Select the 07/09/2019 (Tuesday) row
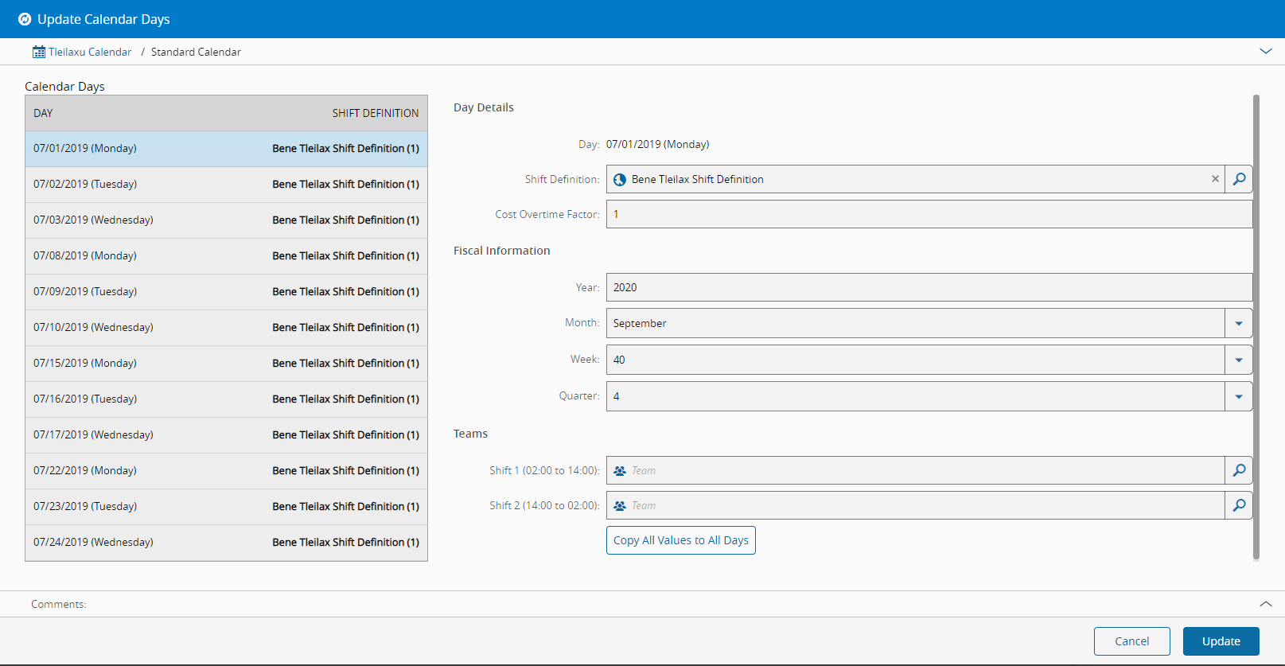1285x666 pixels. 226,292
